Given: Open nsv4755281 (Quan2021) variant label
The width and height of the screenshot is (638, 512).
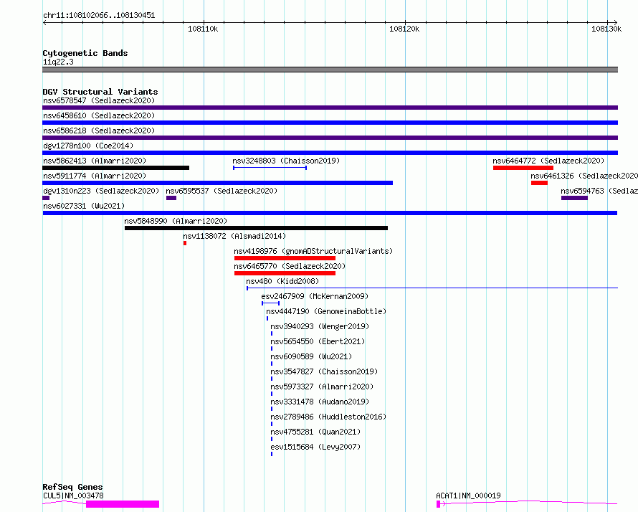Looking at the screenshot, I should pyautogui.click(x=315, y=432).
